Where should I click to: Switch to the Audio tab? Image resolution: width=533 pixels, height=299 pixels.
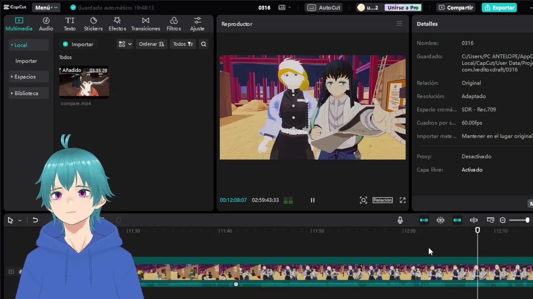tap(46, 24)
